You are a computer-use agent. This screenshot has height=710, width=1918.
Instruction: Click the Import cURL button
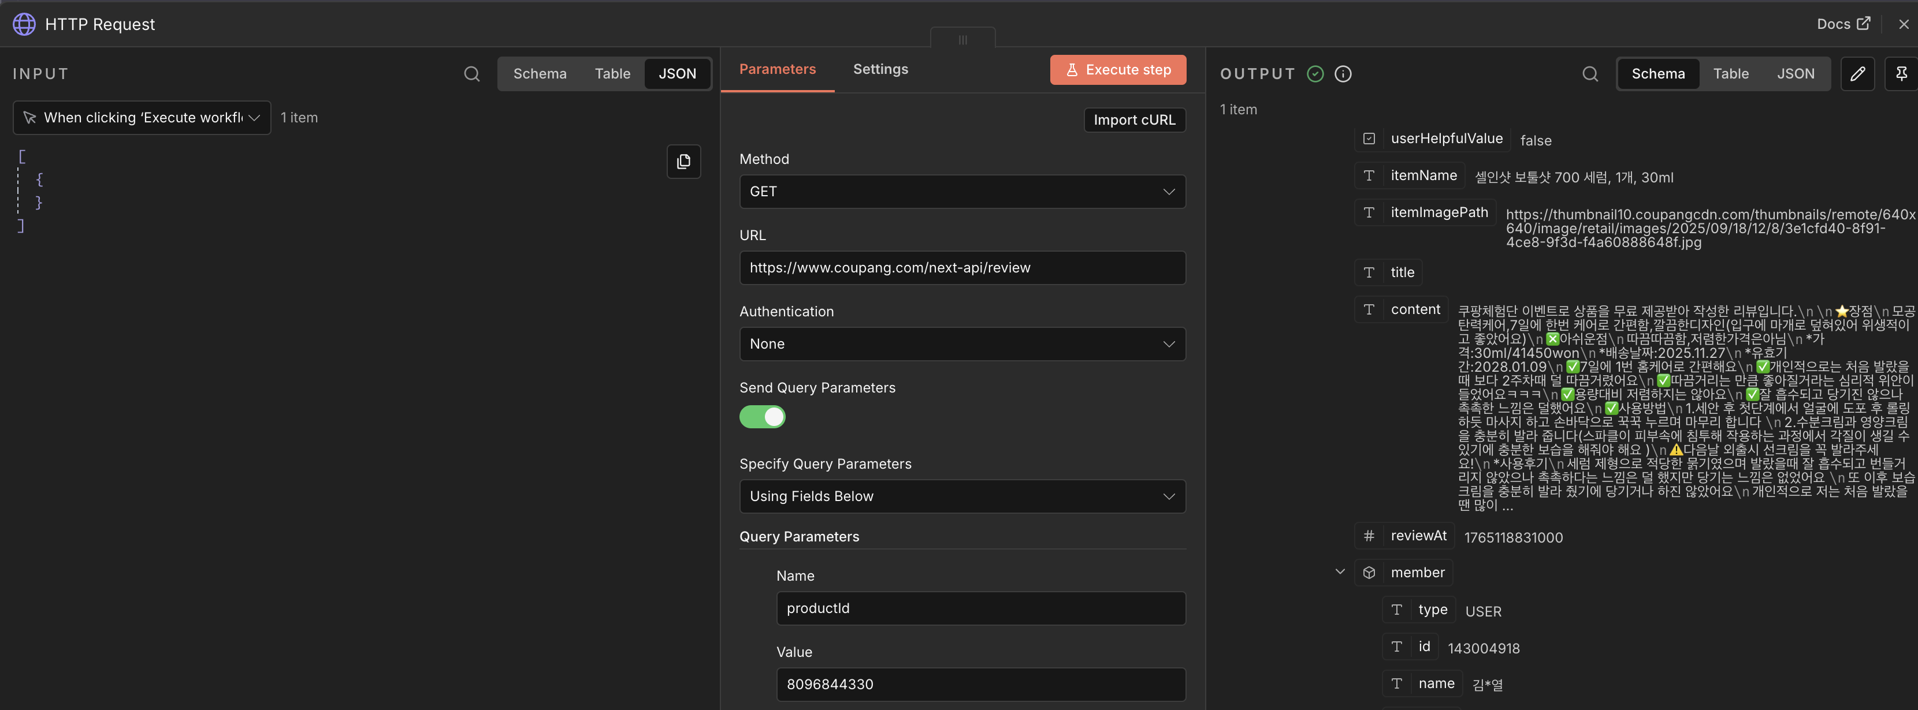click(1134, 120)
